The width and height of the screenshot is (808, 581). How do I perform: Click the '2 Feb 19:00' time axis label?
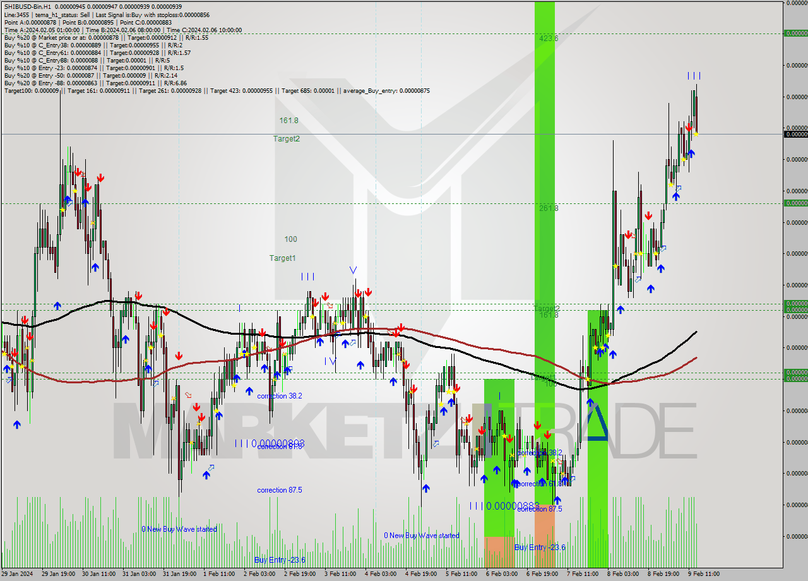pos(300,574)
